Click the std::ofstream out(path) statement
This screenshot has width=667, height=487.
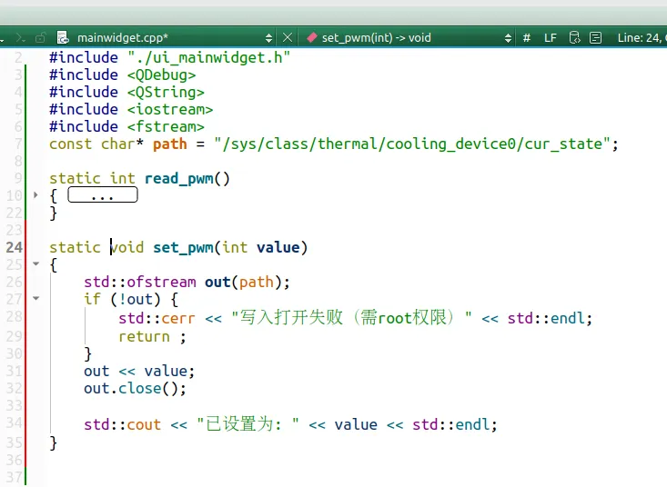(187, 282)
